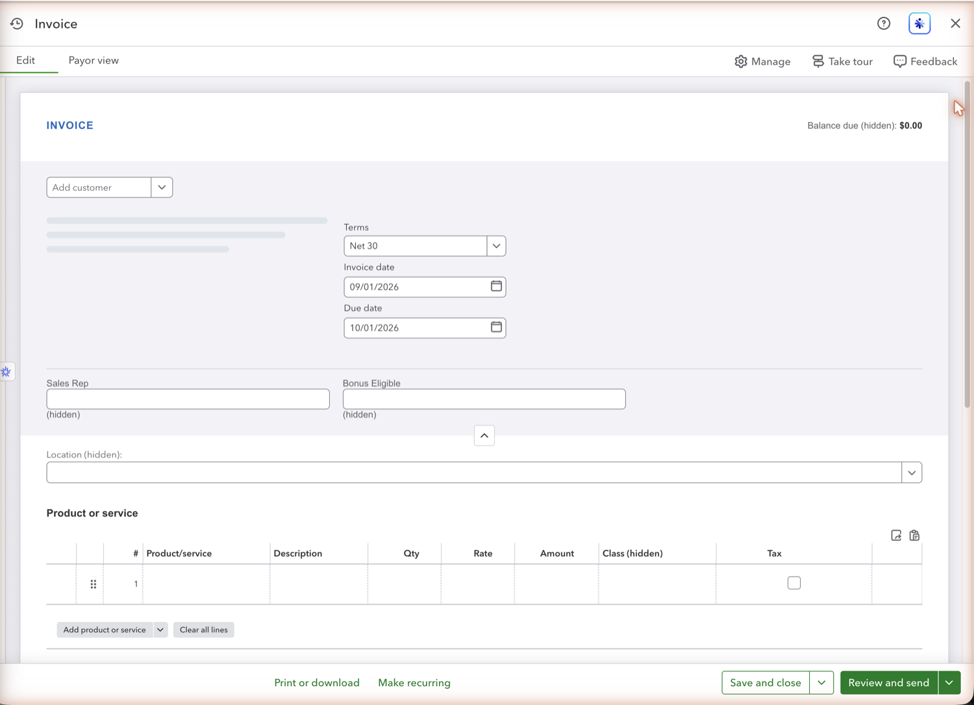Open Due date calendar picker
The height and width of the screenshot is (705, 974).
pos(496,327)
